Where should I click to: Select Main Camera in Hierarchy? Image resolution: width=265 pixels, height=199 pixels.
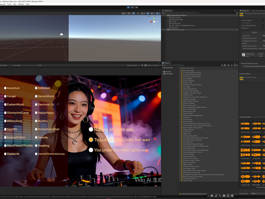pos(176,18)
